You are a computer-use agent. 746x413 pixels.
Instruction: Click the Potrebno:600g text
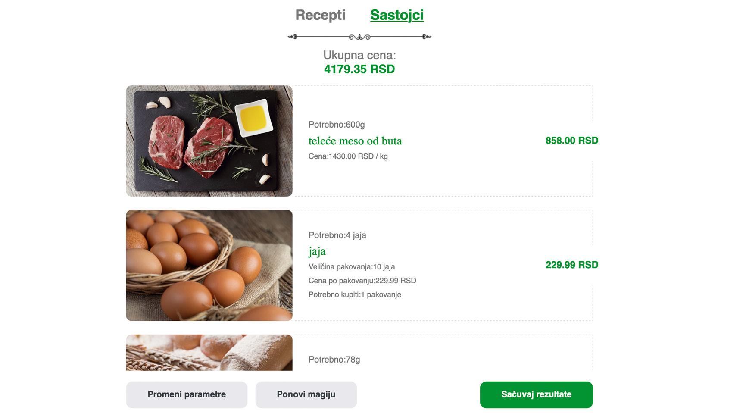[x=337, y=125]
